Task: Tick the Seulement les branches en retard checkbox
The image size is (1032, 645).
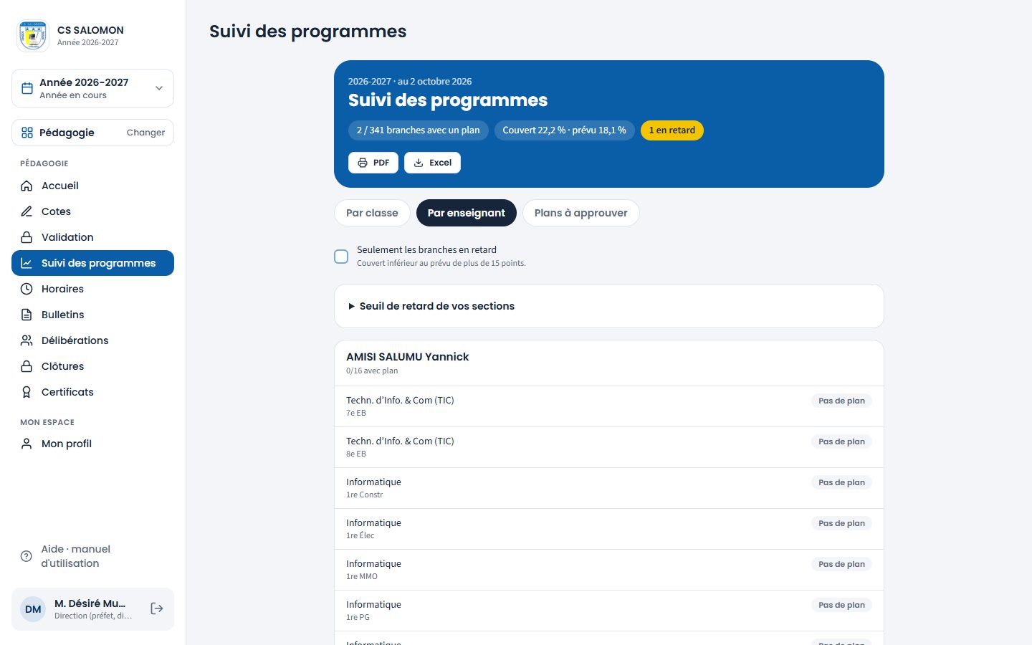Action: [341, 257]
